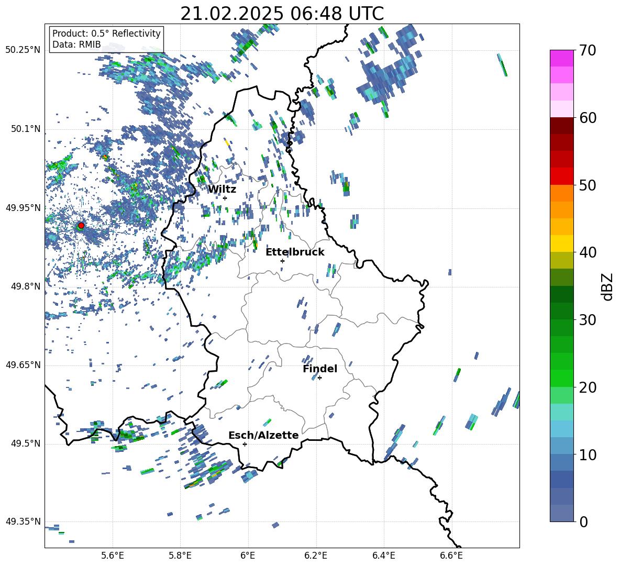
Task: Click the colorbar tick value 20
Action: click(588, 387)
